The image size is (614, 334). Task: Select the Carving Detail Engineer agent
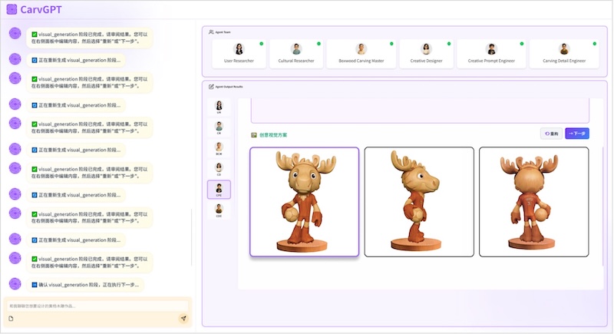coord(564,54)
